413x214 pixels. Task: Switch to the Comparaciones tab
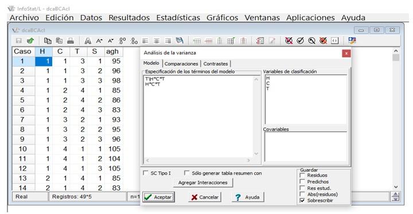(x=181, y=64)
